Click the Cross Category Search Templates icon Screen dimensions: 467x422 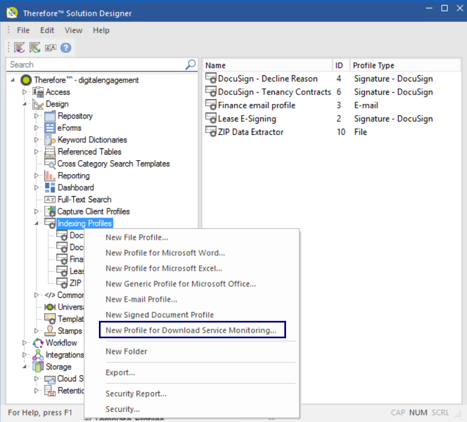[x=50, y=164]
